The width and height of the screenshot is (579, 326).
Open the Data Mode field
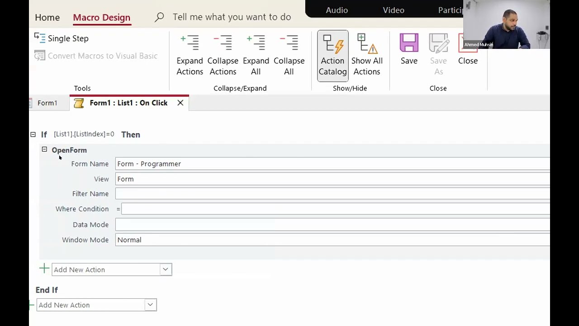tap(332, 225)
